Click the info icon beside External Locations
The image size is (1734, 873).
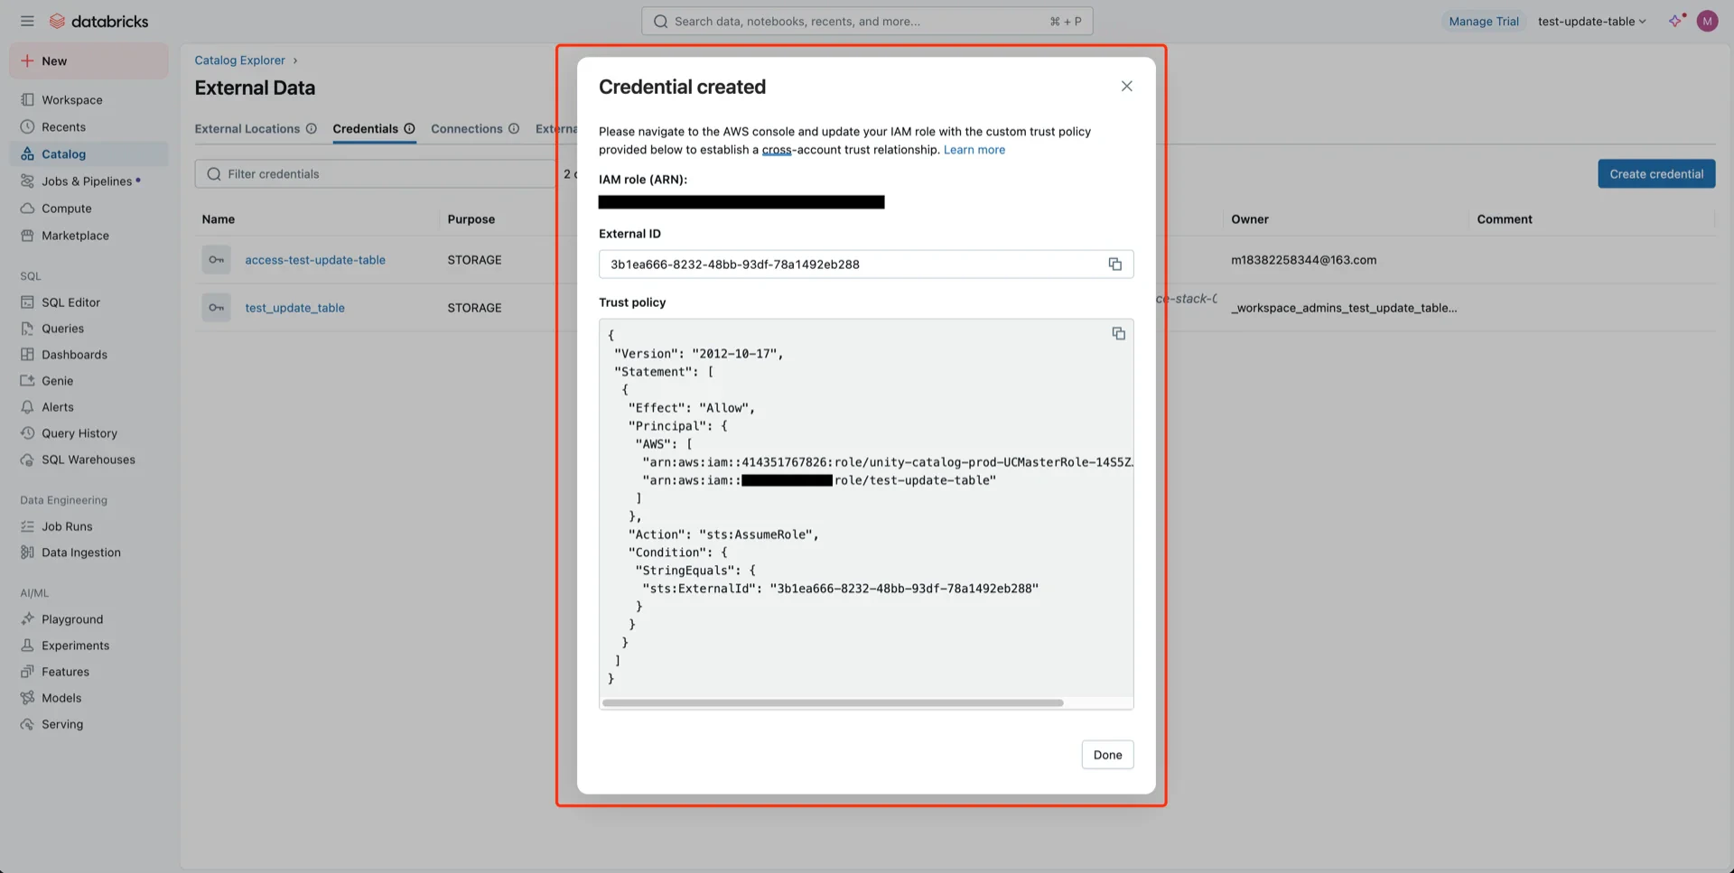(x=312, y=129)
